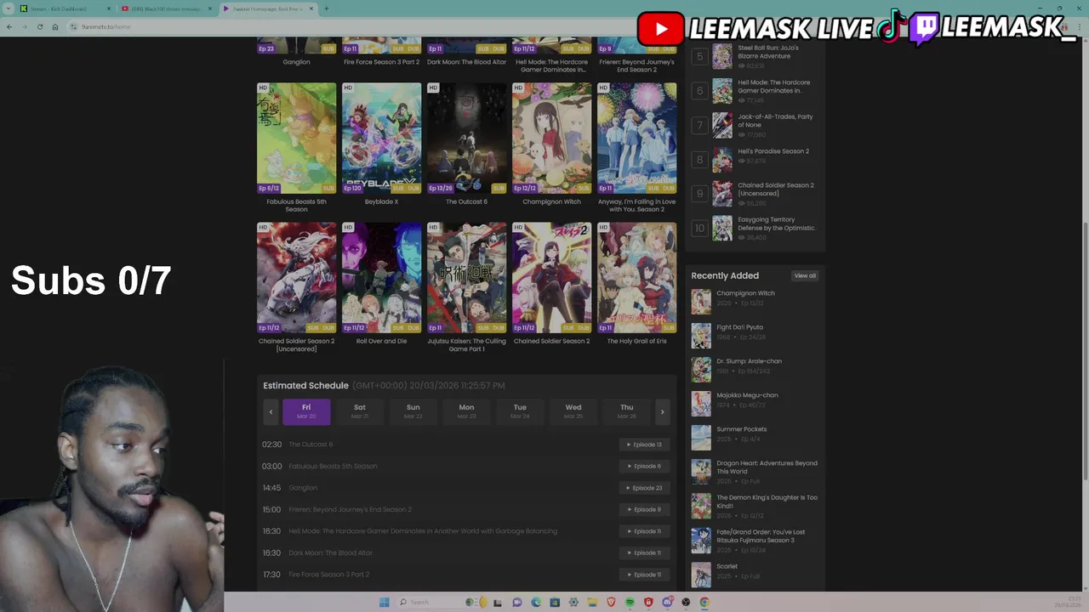Go back using the browser back arrow
Screen dimensions: 1089x612
point(9,26)
